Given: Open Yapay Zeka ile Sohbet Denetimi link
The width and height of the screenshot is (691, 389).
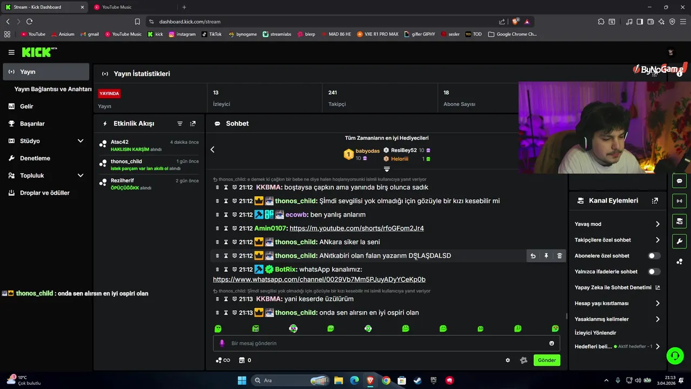Looking at the screenshot, I should tap(617, 287).
